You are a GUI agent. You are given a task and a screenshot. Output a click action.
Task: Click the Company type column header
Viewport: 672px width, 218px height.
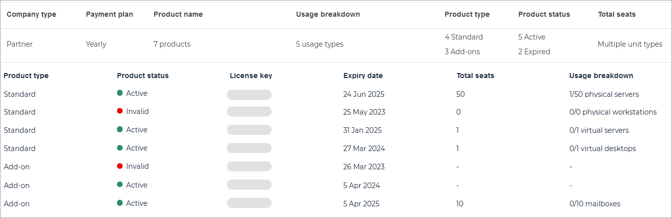coord(32,14)
